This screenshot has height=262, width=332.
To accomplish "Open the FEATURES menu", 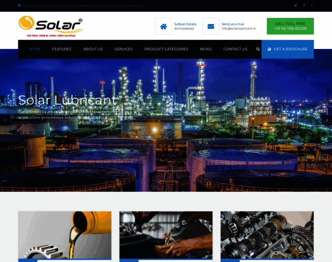I will (x=62, y=49).
